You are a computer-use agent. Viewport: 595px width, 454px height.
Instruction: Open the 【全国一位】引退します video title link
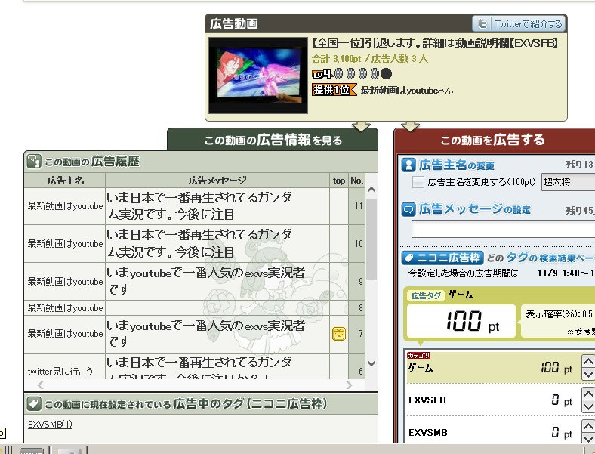pos(435,43)
